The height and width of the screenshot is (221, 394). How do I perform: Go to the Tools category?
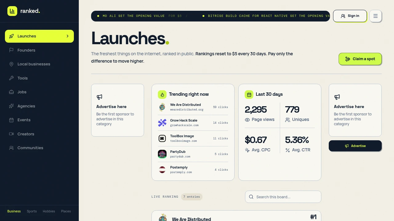coord(39,78)
